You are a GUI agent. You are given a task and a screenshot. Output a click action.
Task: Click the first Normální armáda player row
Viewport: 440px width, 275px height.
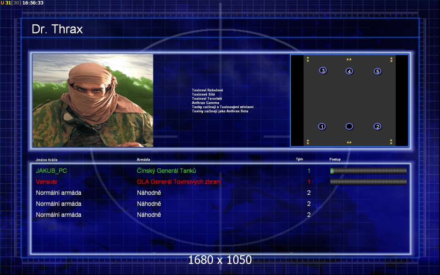(173, 193)
